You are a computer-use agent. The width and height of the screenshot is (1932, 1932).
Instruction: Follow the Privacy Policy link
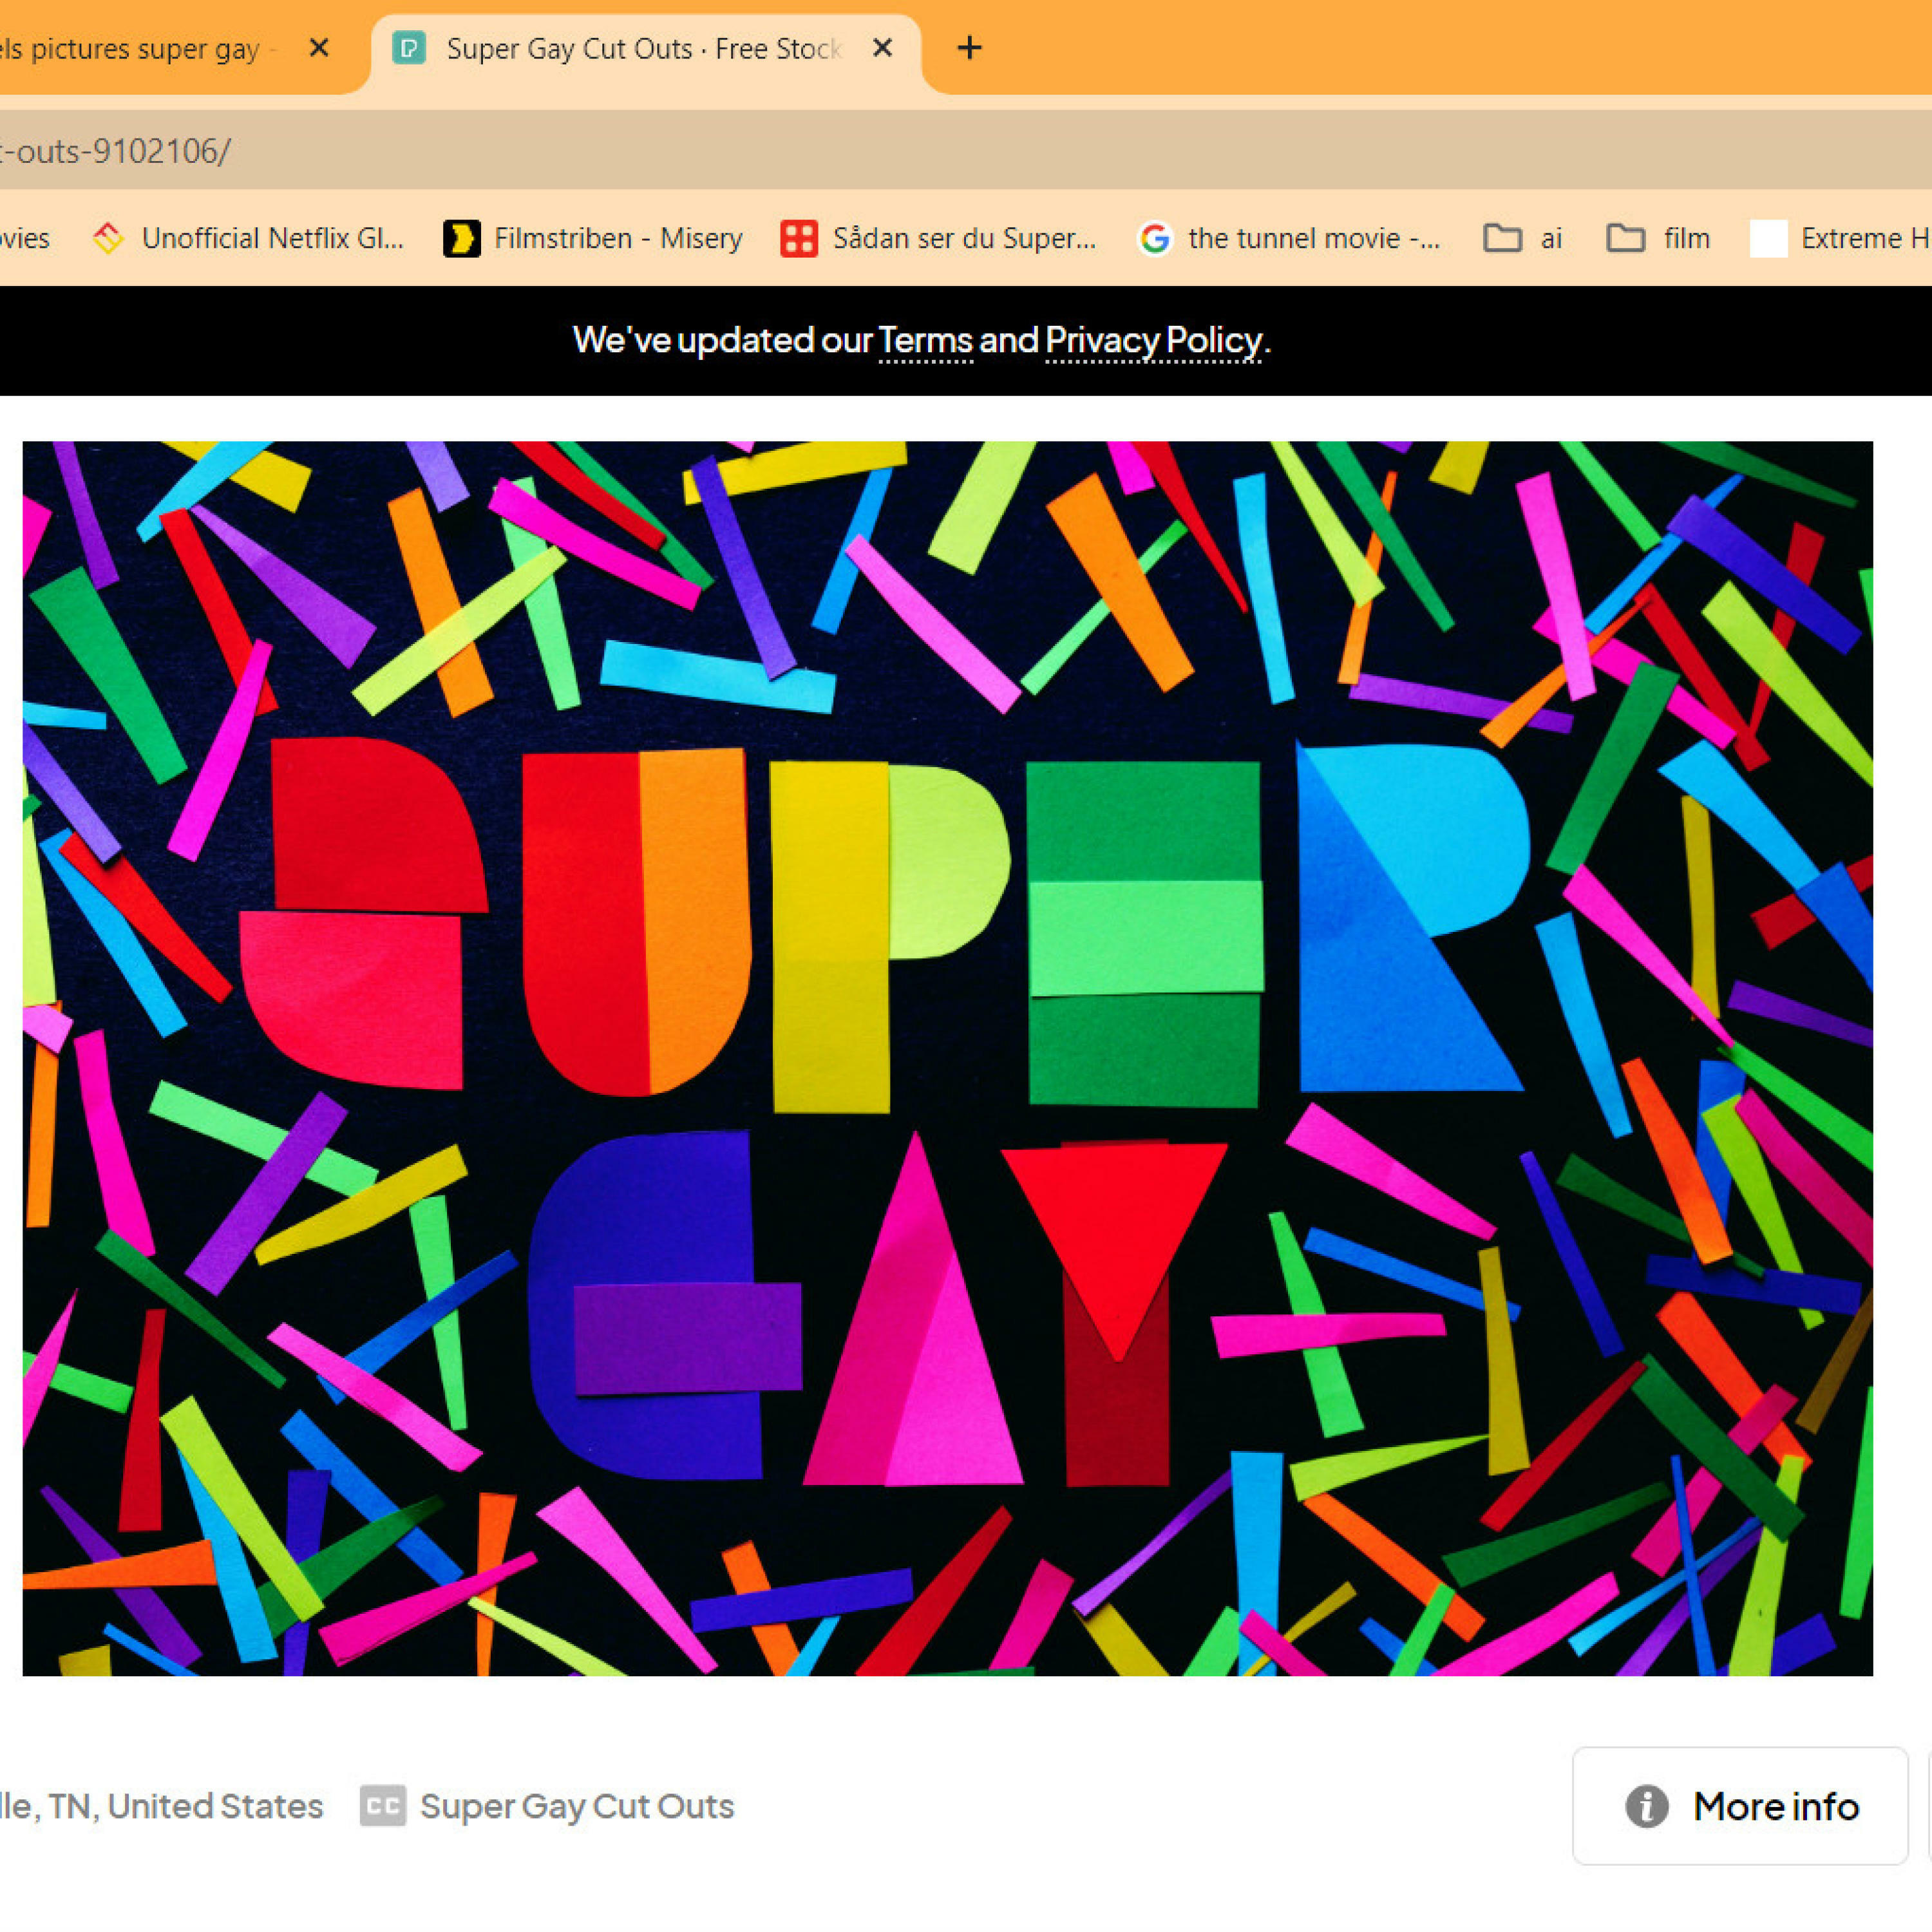tap(1153, 341)
